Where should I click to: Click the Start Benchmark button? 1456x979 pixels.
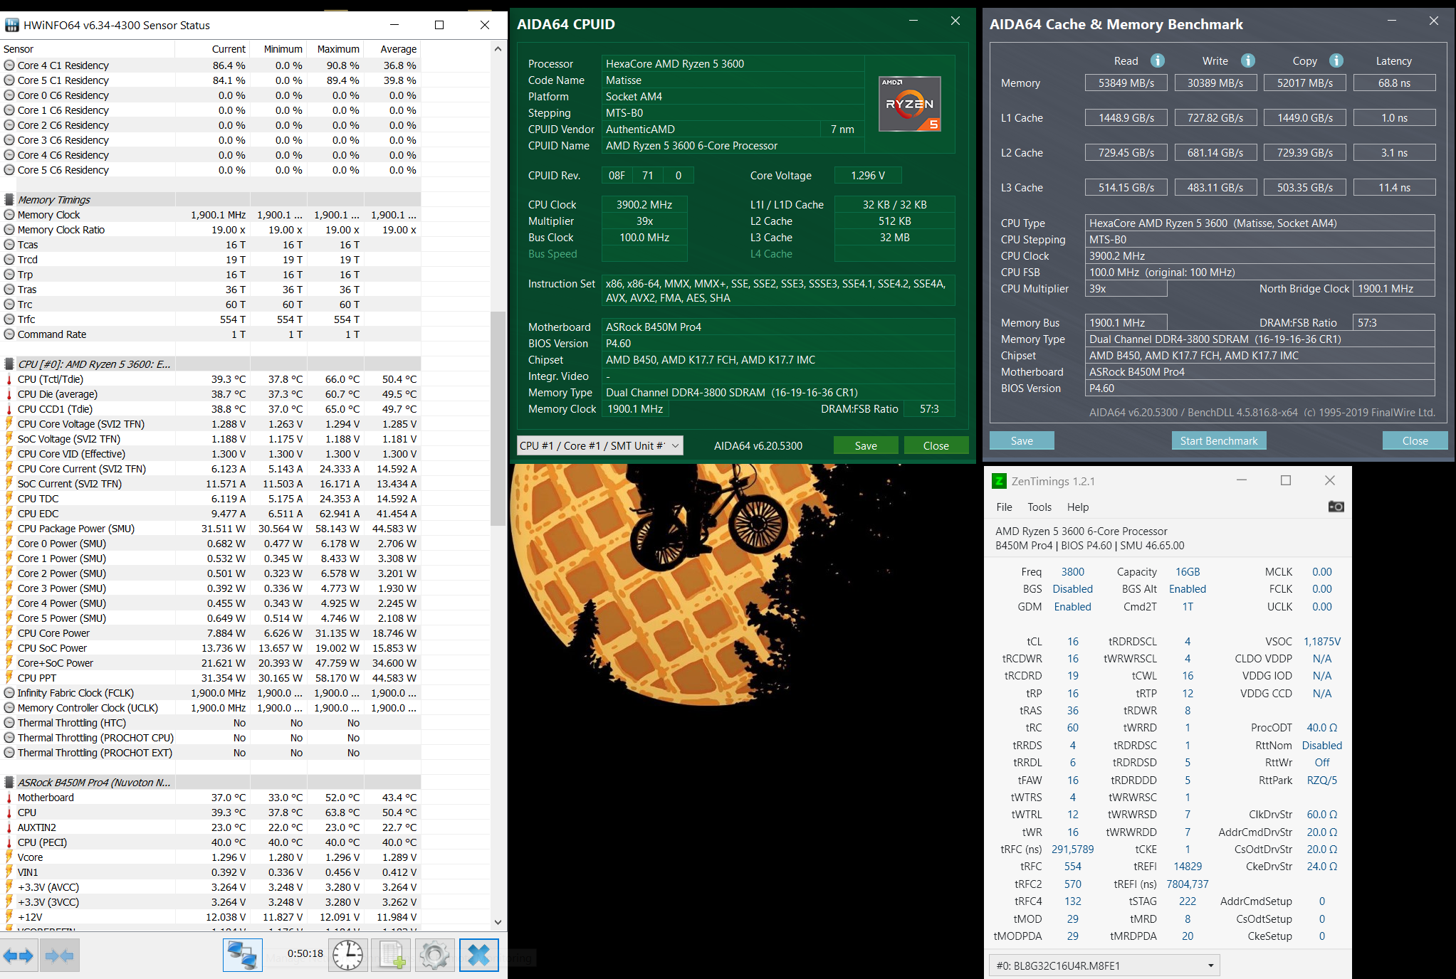1218,440
